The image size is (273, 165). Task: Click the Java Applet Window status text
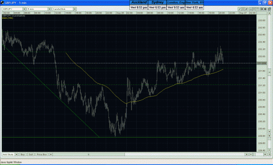coord(11,162)
